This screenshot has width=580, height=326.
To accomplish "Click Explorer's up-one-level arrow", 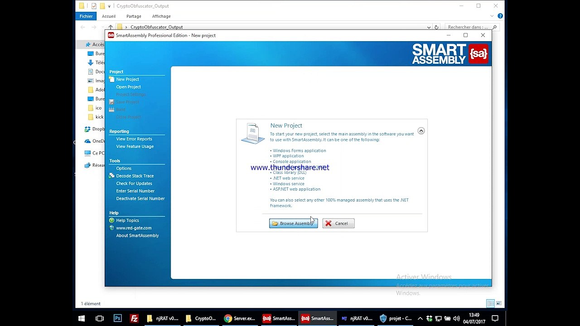I will (111, 27).
